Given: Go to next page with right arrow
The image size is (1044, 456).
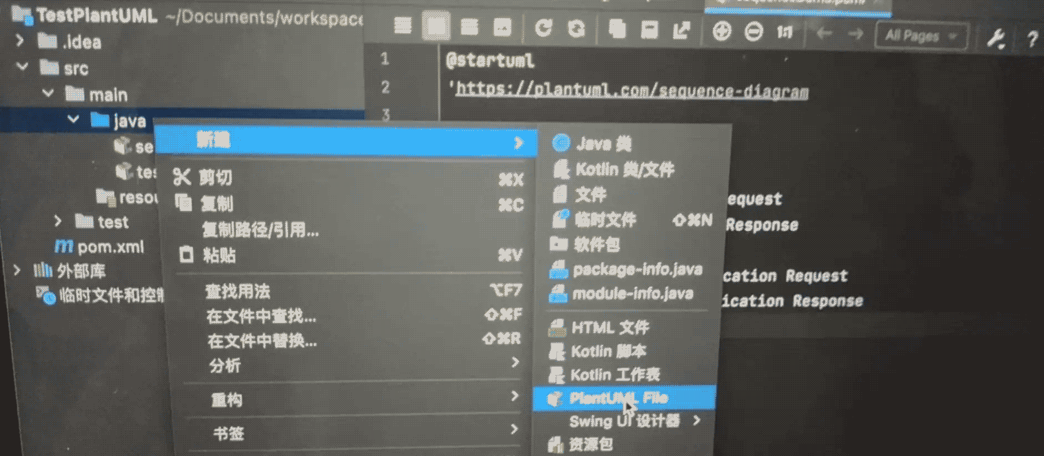Looking at the screenshot, I should (x=856, y=34).
